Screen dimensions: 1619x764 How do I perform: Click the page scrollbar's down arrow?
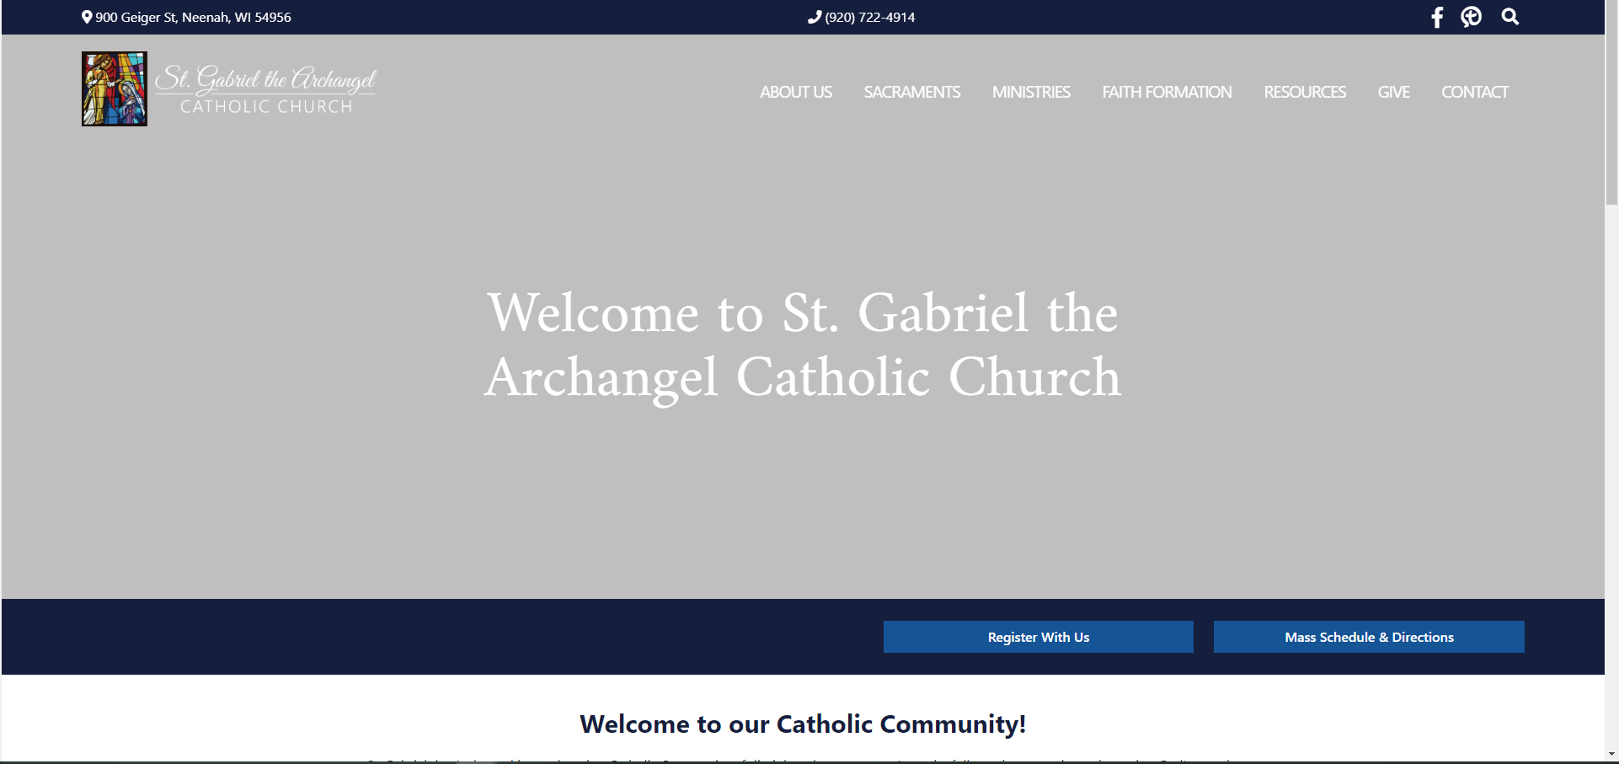point(1611,754)
